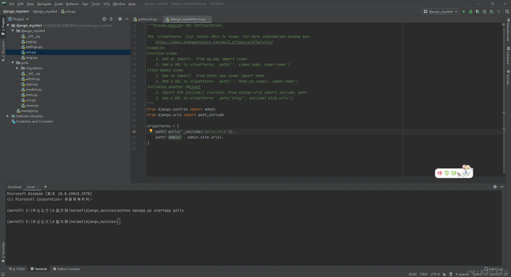Run with coverage shield icon
The width and height of the screenshot is (511, 277).
(x=478, y=11)
